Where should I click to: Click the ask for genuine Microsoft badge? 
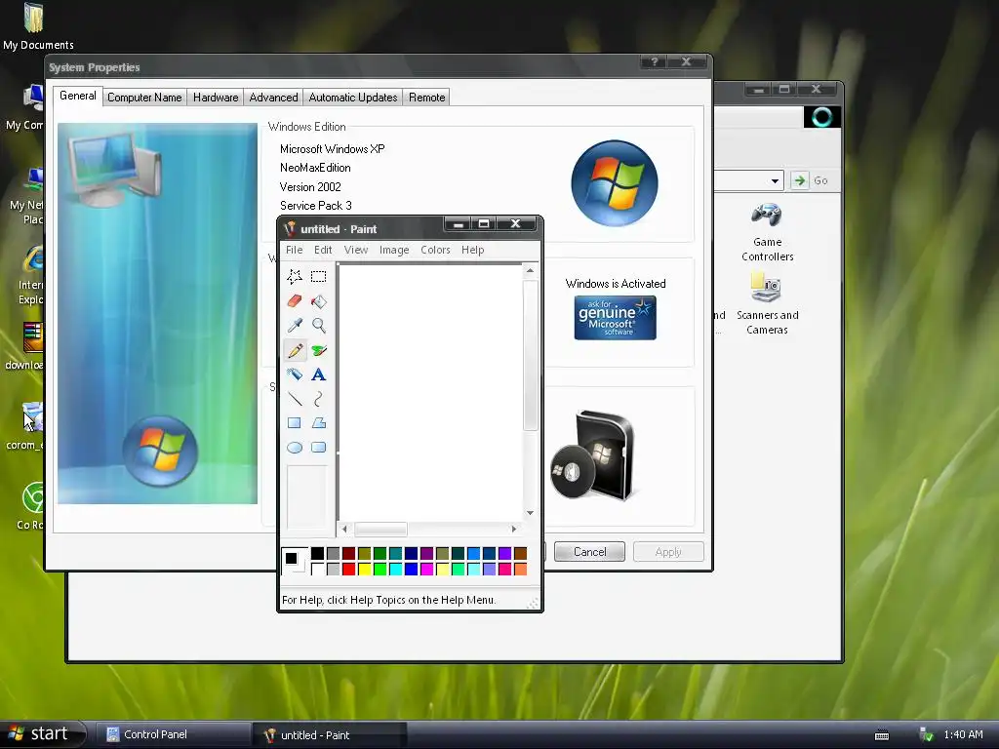[x=615, y=318]
